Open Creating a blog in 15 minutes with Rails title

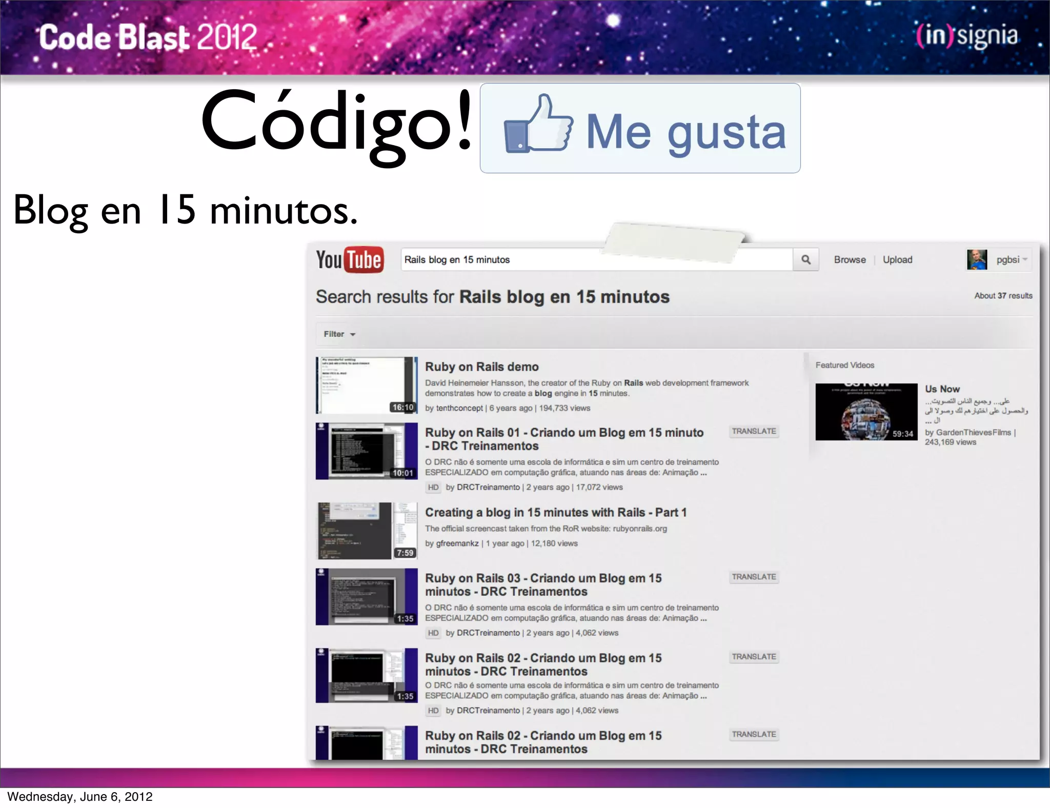pyautogui.click(x=556, y=512)
